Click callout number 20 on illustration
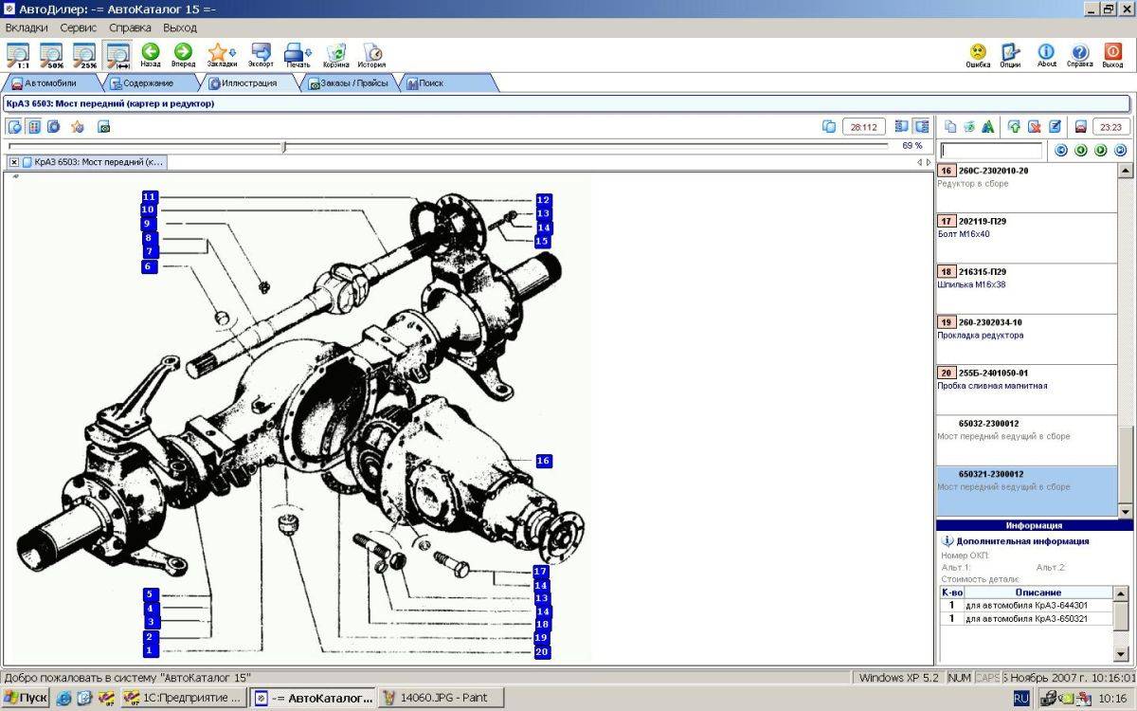 (x=543, y=652)
